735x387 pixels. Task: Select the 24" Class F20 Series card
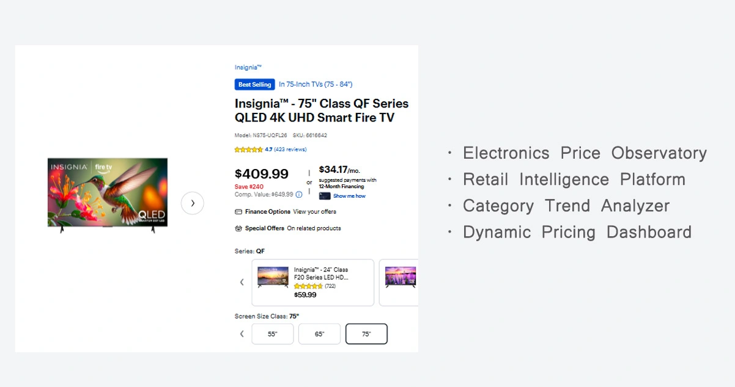coord(312,282)
